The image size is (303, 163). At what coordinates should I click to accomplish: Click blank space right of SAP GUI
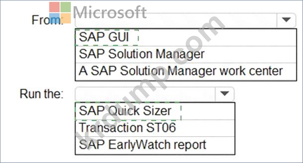pos(217,37)
